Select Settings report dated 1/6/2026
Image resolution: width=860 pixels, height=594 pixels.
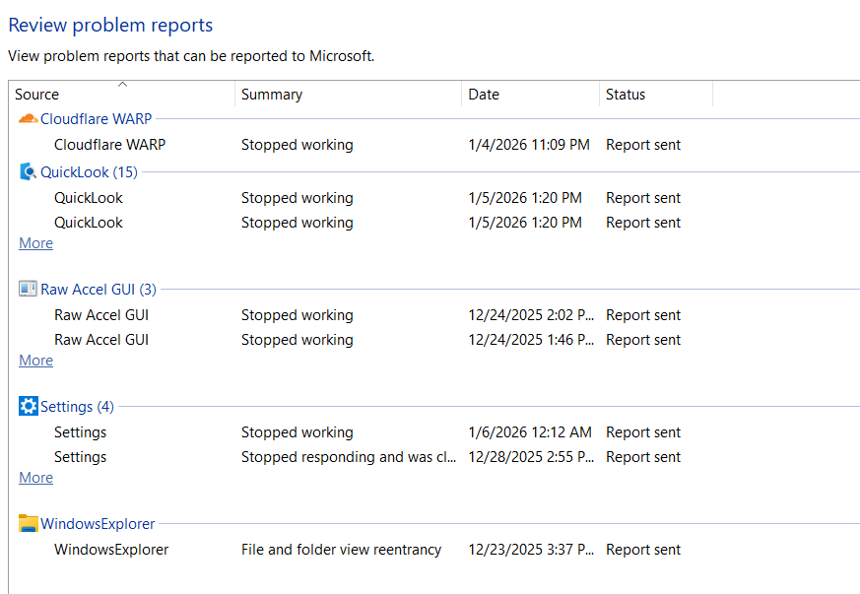[80, 432]
